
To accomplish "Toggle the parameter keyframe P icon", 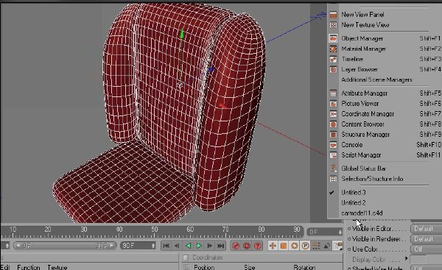I will pos(305,246).
